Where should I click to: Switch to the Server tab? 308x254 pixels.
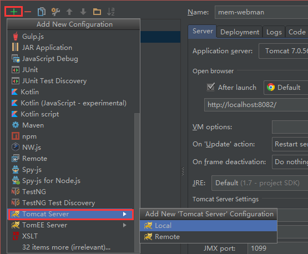[x=203, y=31]
